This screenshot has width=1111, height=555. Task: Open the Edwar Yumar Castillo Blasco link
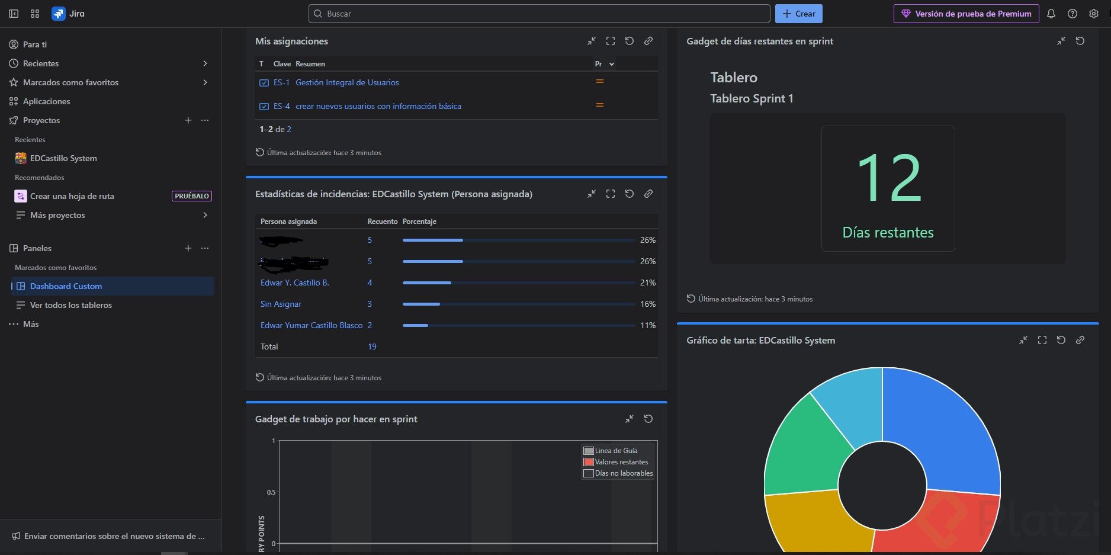point(312,325)
